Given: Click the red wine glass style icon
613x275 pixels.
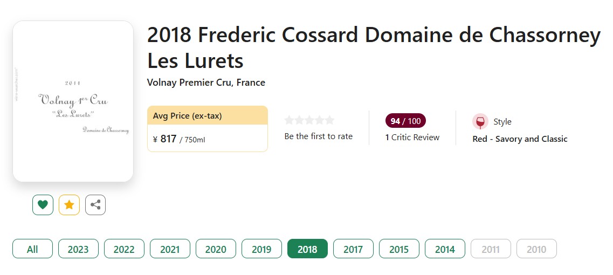Looking at the screenshot, I should pyautogui.click(x=480, y=122).
